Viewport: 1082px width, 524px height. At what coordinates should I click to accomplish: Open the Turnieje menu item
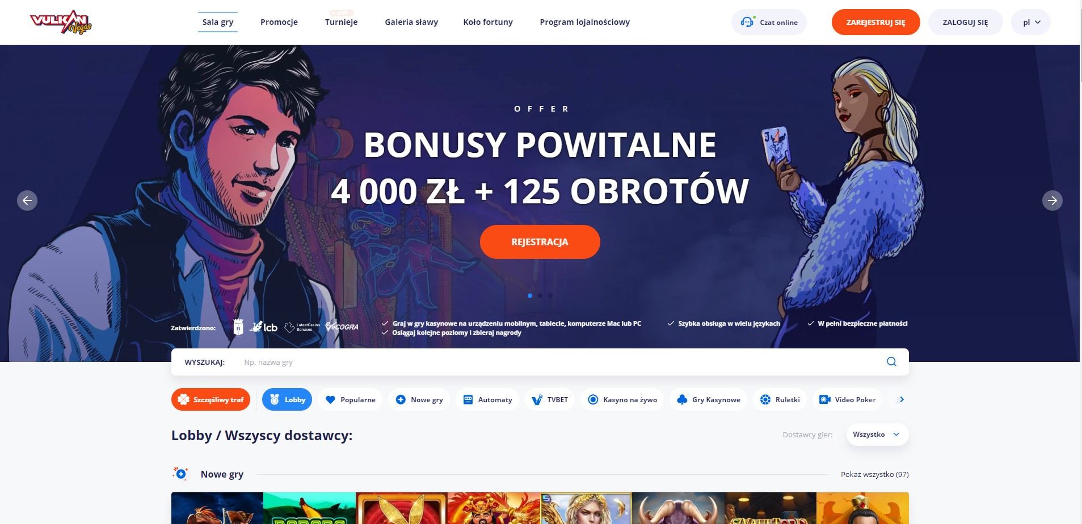pyautogui.click(x=341, y=22)
